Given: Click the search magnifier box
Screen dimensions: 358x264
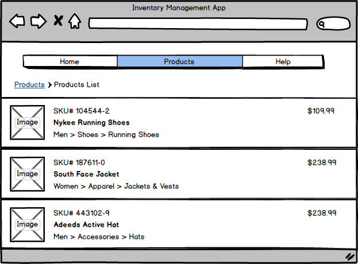Looking at the screenshot, I should [333, 24].
